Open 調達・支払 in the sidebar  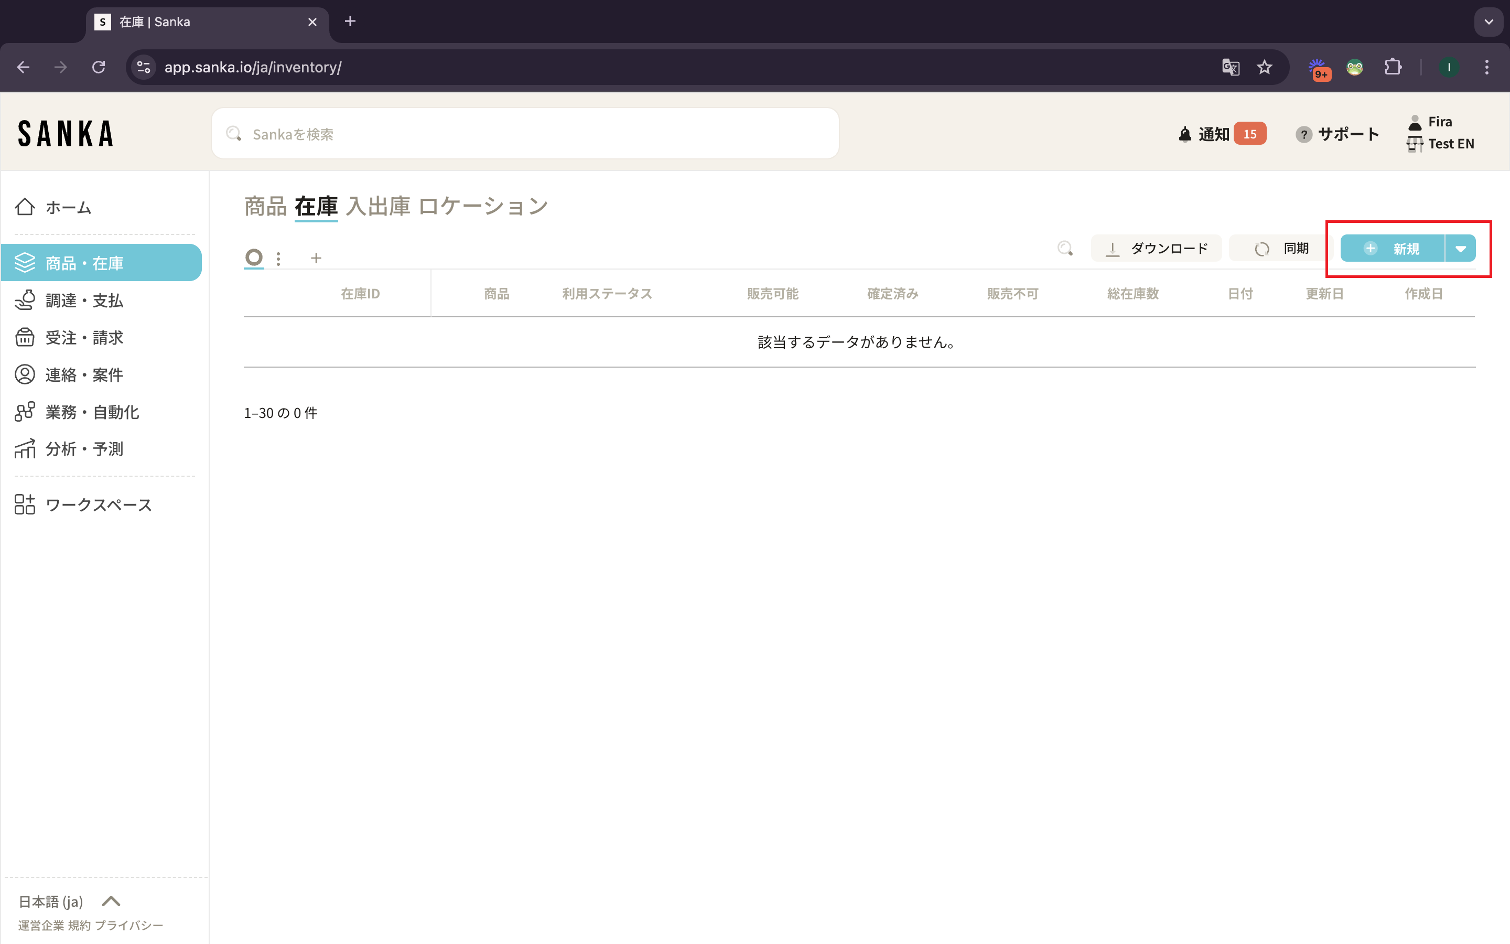point(84,301)
